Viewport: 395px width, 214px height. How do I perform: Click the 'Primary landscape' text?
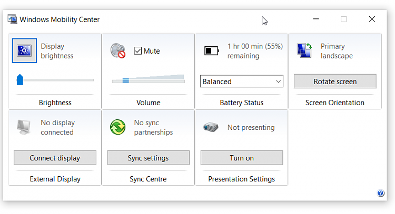pyautogui.click(x=337, y=51)
